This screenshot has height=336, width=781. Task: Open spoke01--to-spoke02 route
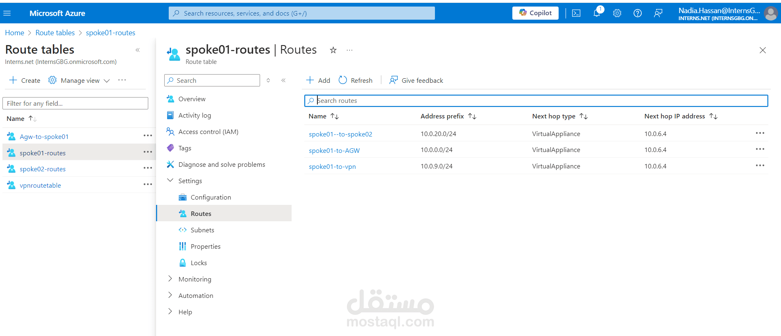[340, 134]
